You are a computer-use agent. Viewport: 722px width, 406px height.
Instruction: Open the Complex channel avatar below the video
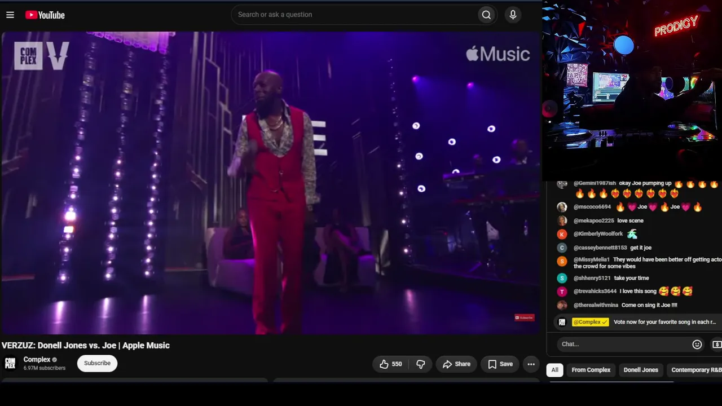tap(10, 363)
